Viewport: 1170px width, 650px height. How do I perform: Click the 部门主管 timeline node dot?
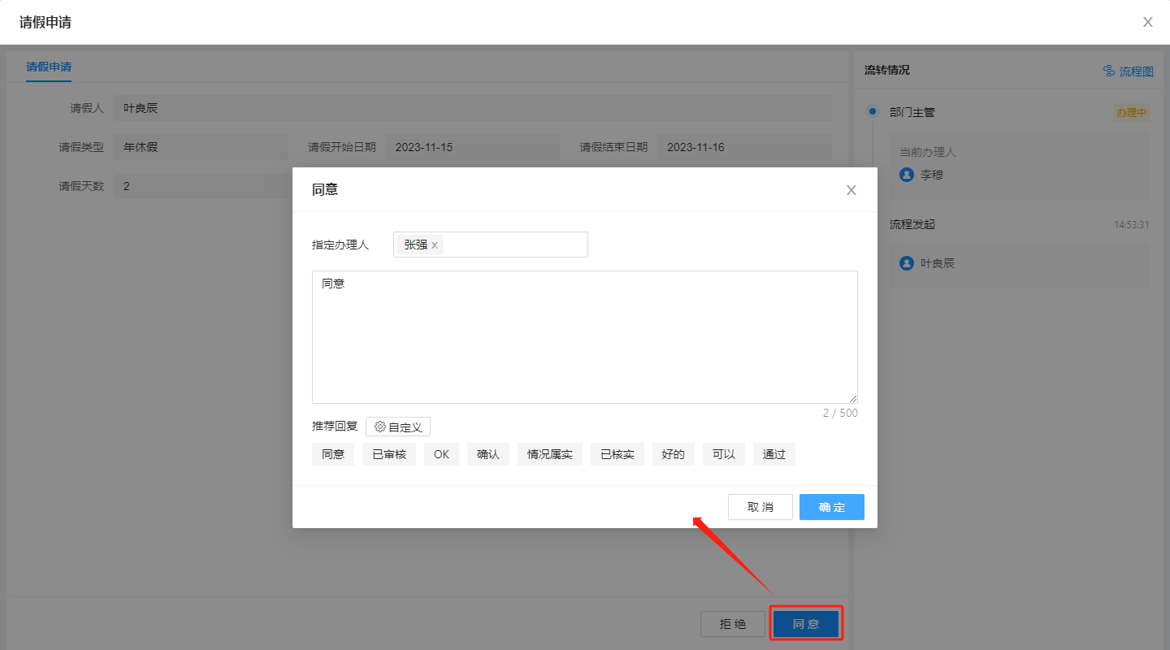(873, 111)
